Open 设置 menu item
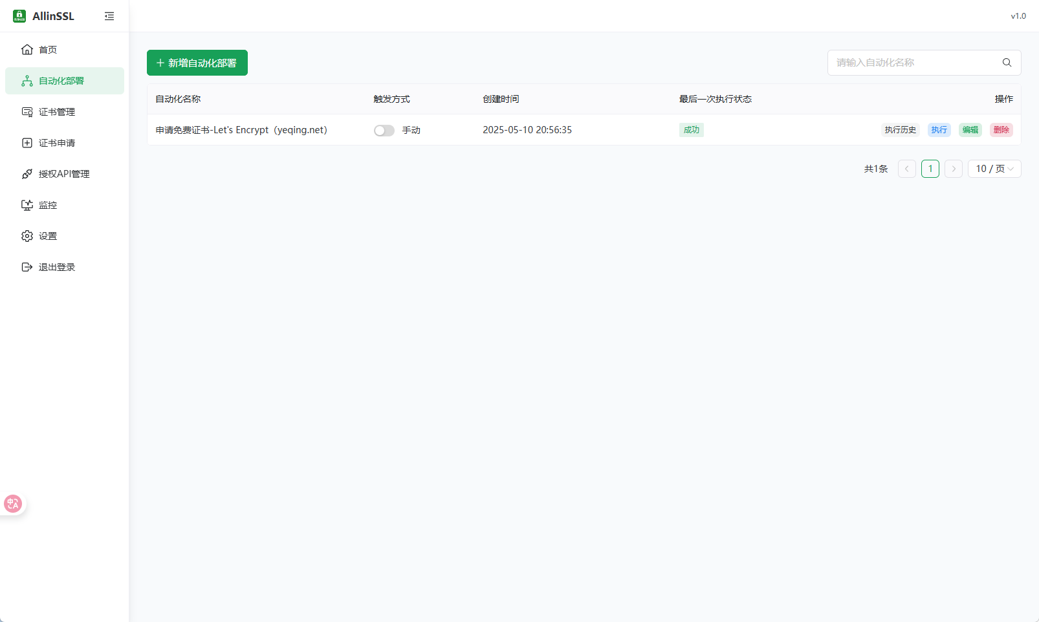 pyautogui.click(x=65, y=236)
